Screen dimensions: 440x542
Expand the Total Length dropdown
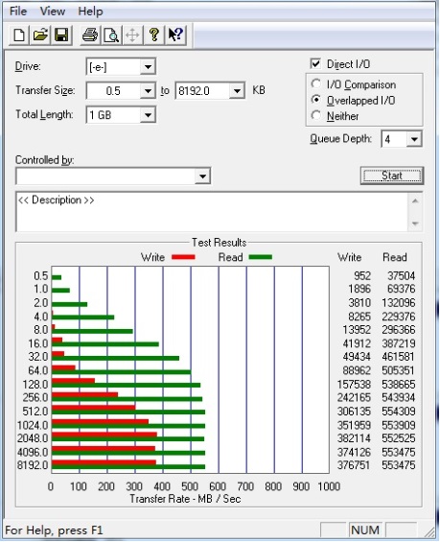pyautogui.click(x=148, y=115)
